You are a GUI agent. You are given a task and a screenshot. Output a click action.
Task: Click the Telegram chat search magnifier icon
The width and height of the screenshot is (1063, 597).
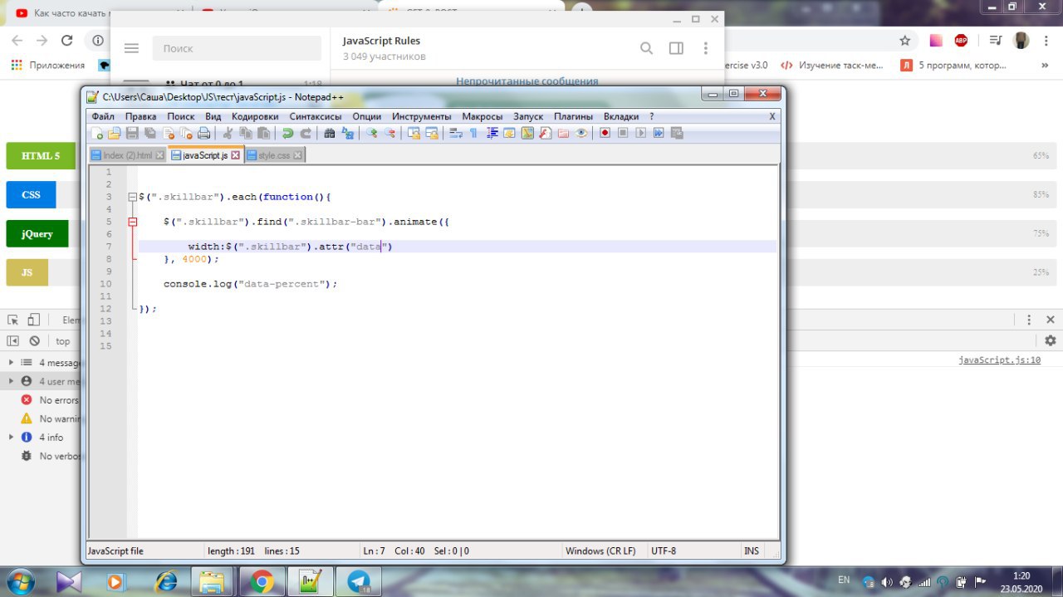coord(646,48)
